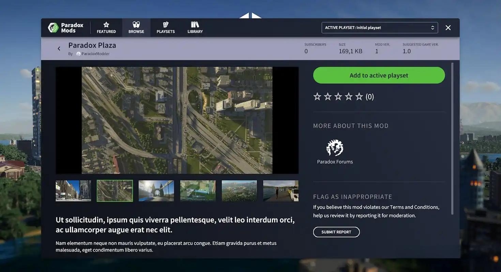This screenshot has width=501, height=272.
Task: Close the Paradox Mods window
Action: pos(448,28)
